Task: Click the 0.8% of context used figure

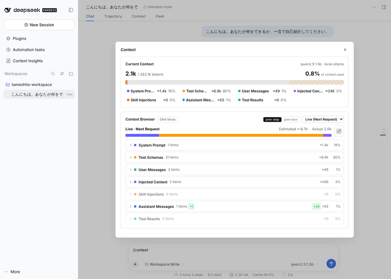Action: click(x=325, y=74)
